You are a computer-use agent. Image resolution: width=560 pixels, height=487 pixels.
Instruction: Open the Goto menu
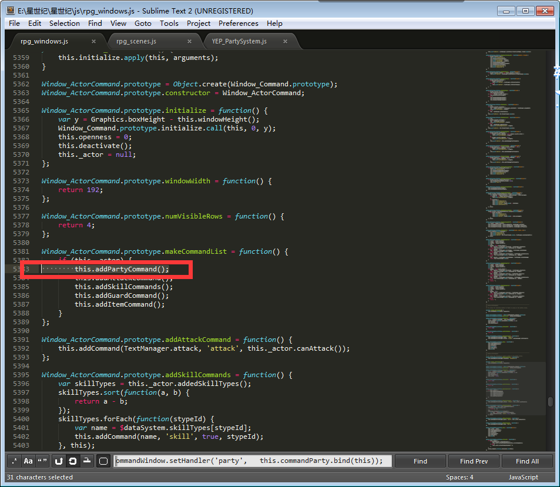143,23
